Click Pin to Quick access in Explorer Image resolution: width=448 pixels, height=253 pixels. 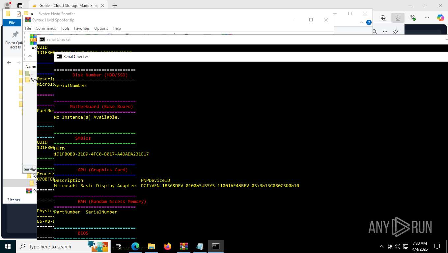[14, 40]
